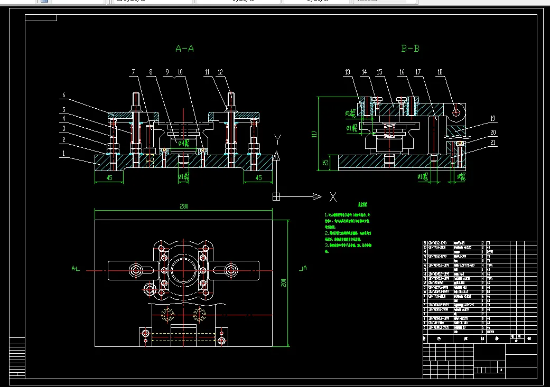Click part balloon number 12 label

[221, 71]
